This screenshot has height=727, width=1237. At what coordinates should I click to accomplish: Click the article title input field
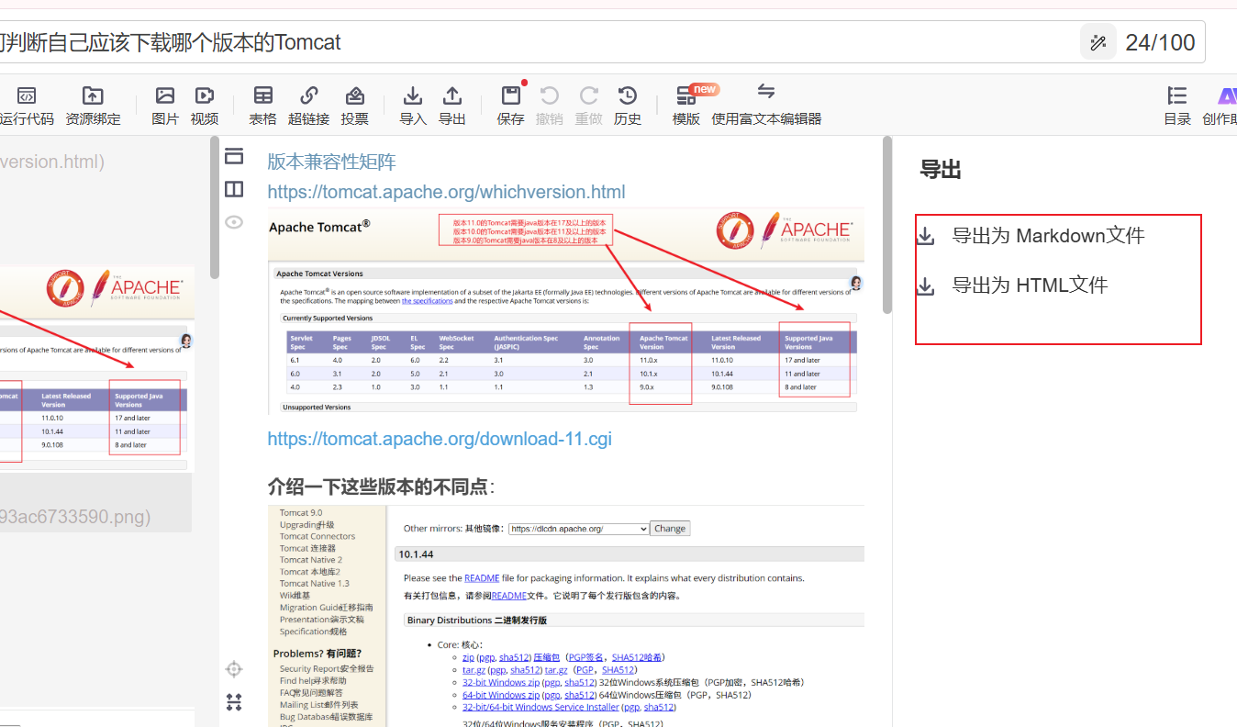pyautogui.click(x=540, y=42)
